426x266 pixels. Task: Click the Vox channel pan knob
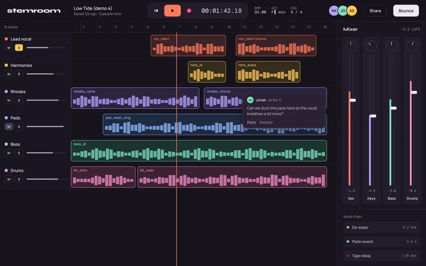point(351,46)
